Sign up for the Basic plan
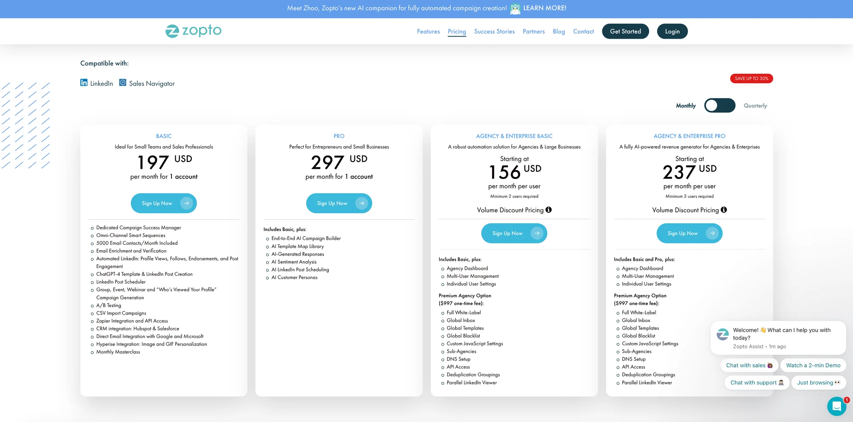Screen dimensions: 853x422 (x=164, y=203)
